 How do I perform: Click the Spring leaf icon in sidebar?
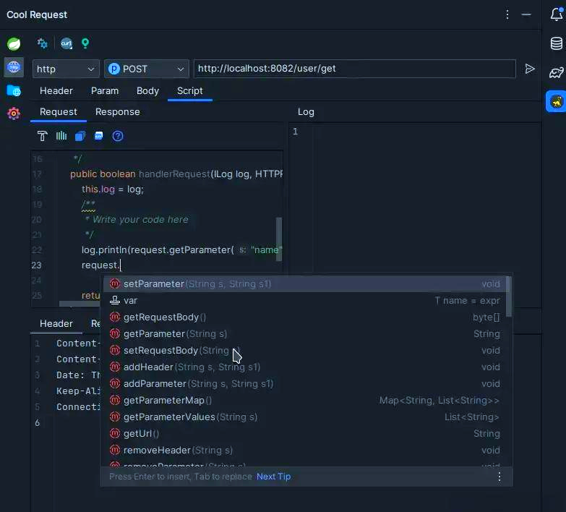(14, 44)
